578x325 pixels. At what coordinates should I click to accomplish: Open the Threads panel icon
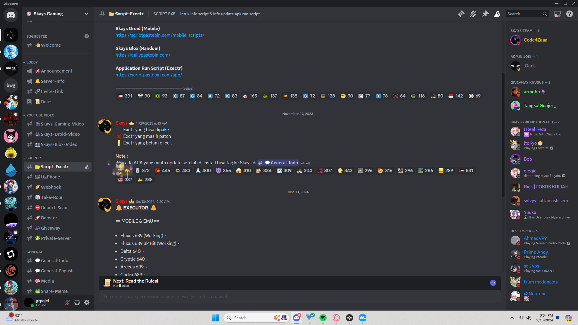point(461,14)
